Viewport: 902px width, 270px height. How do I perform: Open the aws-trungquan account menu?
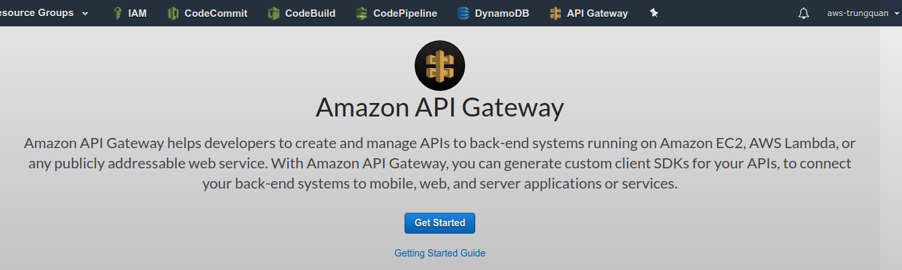[857, 13]
